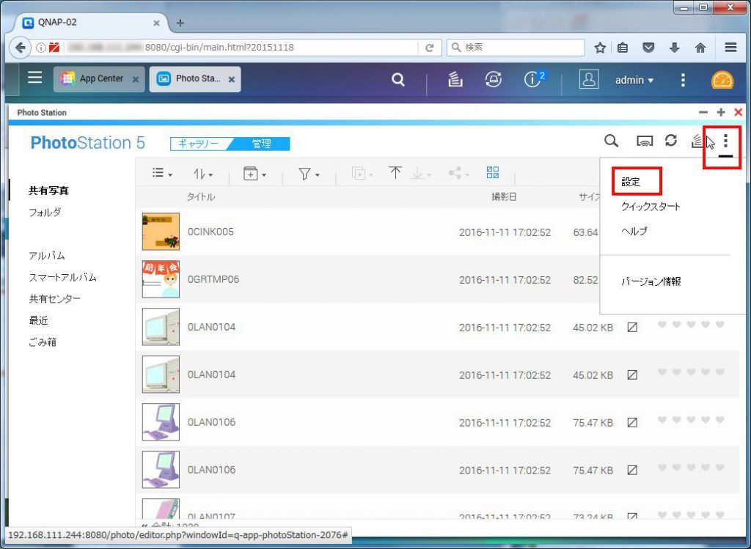This screenshot has width=751, height=549.
Task: Switch to thumbnail grid view icon
Action: [492, 172]
